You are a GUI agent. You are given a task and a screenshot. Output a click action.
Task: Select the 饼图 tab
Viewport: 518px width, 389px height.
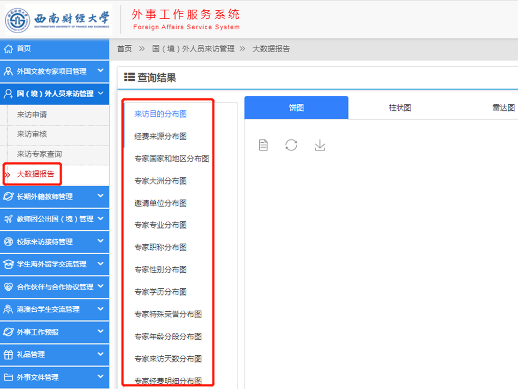point(297,108)
